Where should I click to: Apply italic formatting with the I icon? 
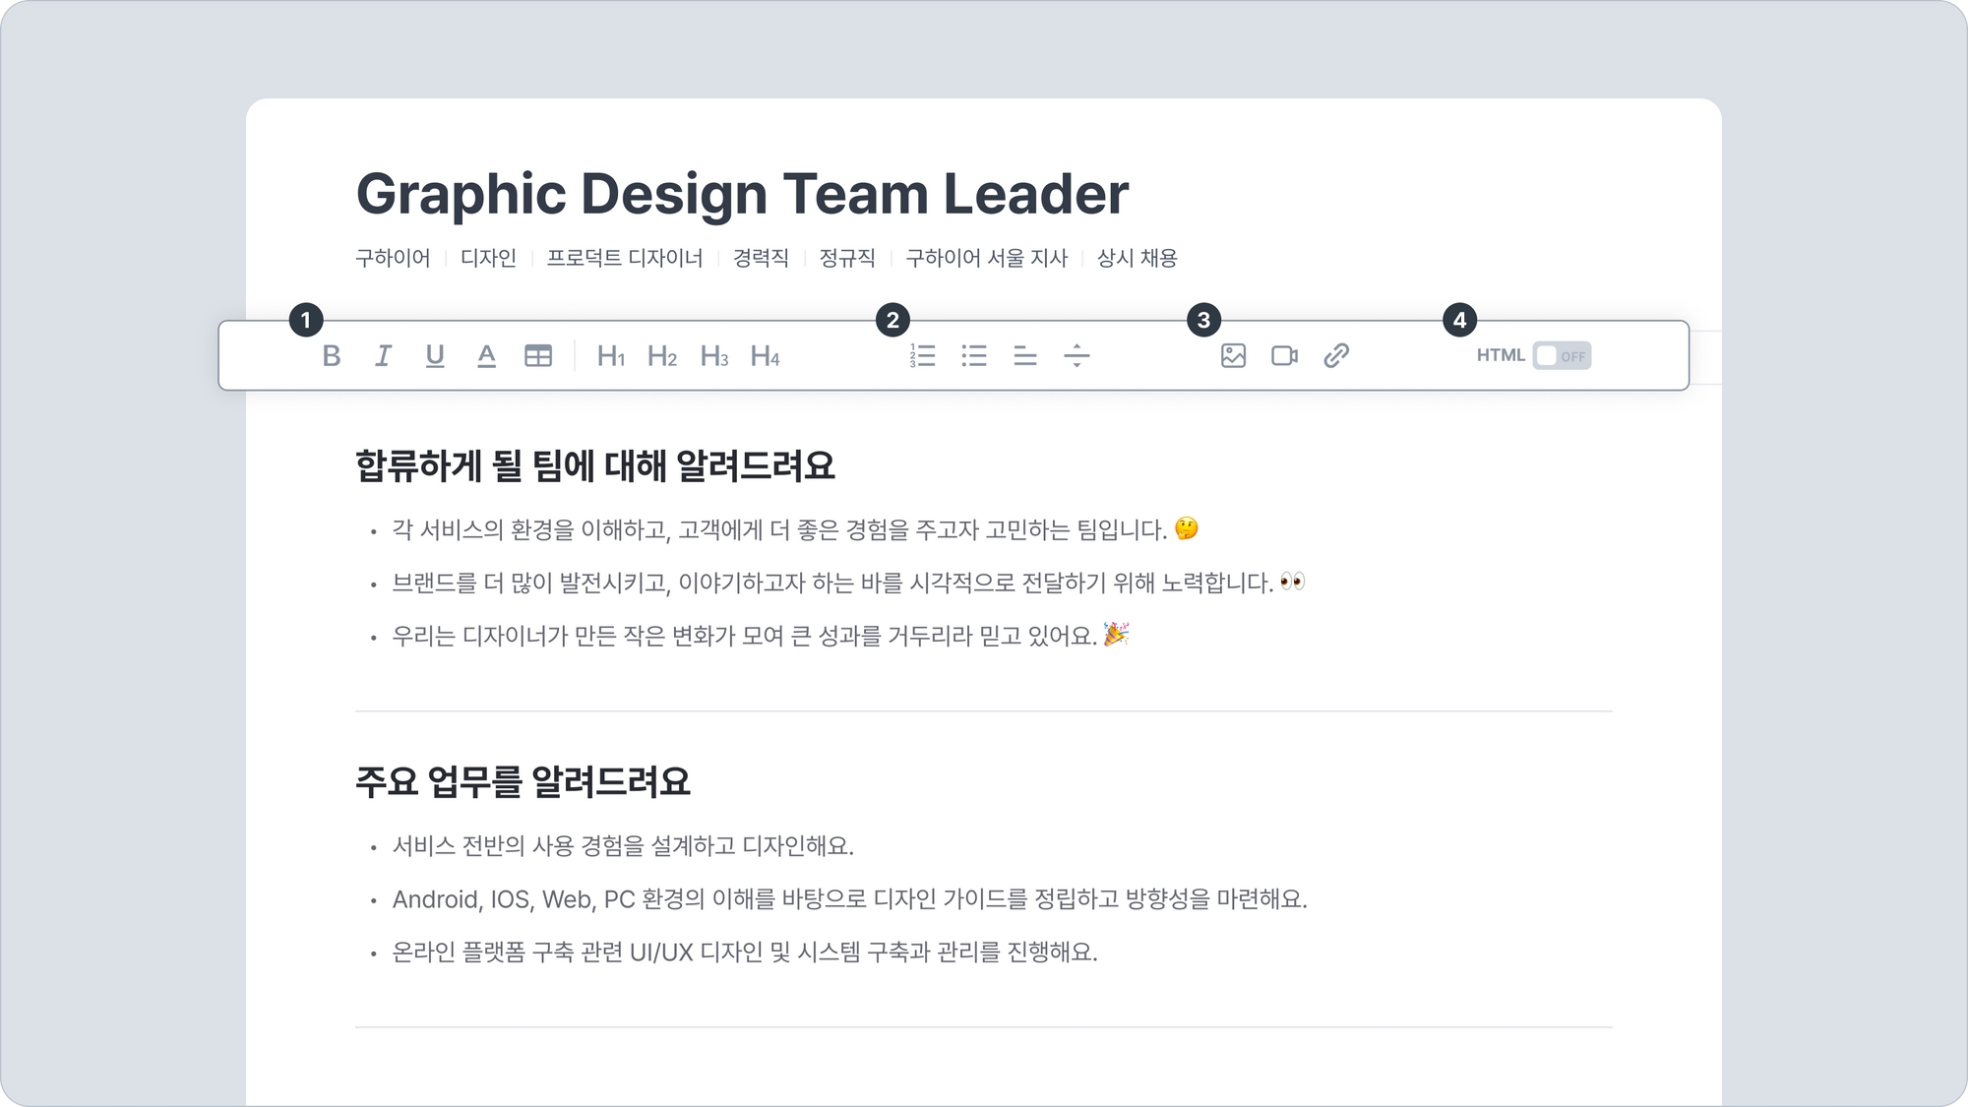383,356
